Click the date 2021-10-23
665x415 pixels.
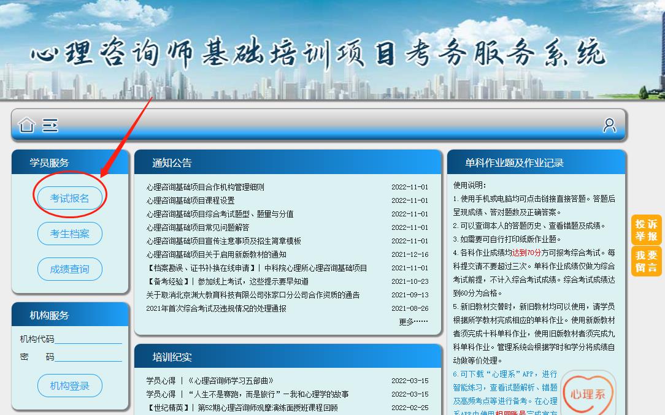(x=410, y=281)
